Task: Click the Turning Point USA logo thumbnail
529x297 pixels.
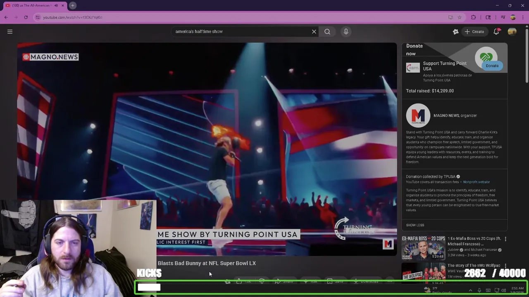Action: coord(413,68)
